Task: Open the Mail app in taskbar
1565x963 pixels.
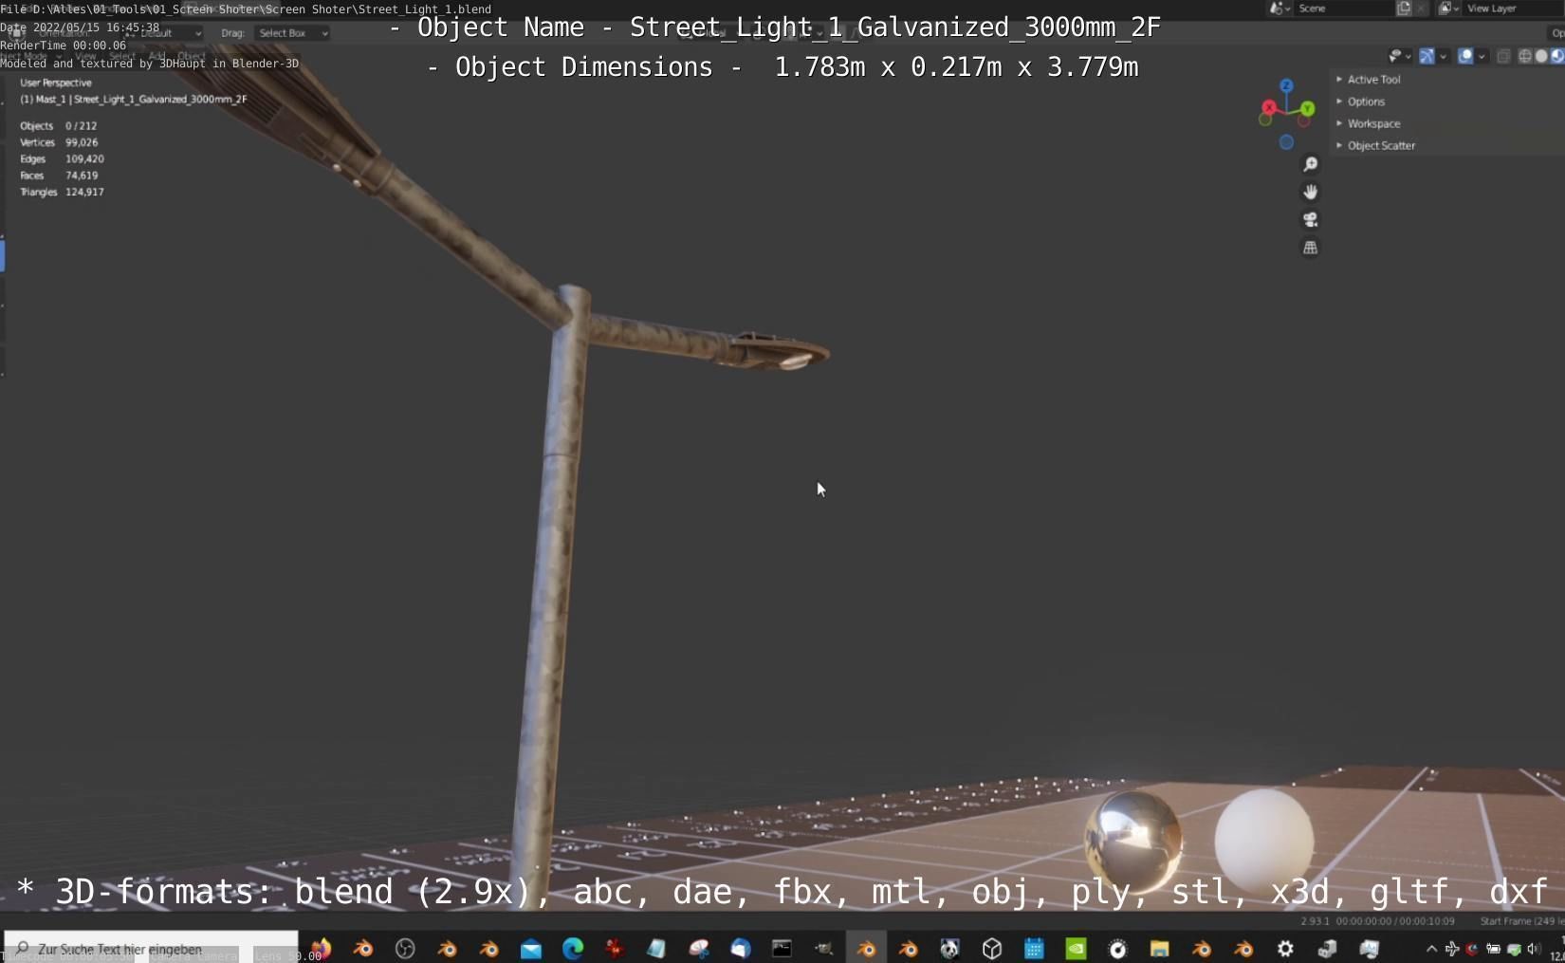Action: (x=531, y=948)
